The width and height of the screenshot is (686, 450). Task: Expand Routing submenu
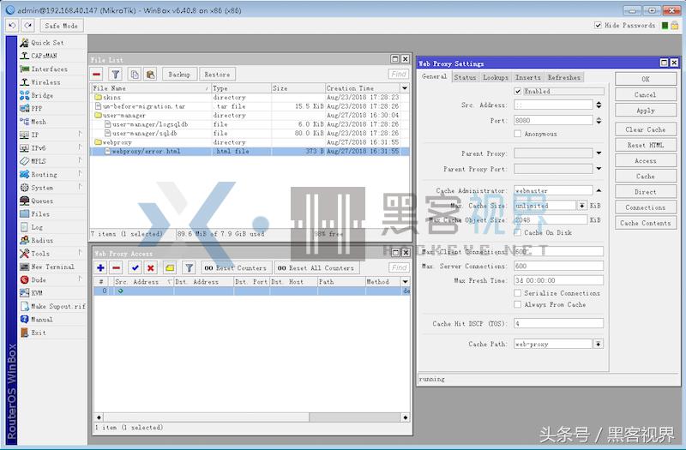click(x=81, y=174)
